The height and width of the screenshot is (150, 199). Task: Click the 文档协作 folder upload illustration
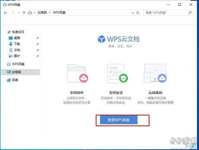[x=78, y=73]
